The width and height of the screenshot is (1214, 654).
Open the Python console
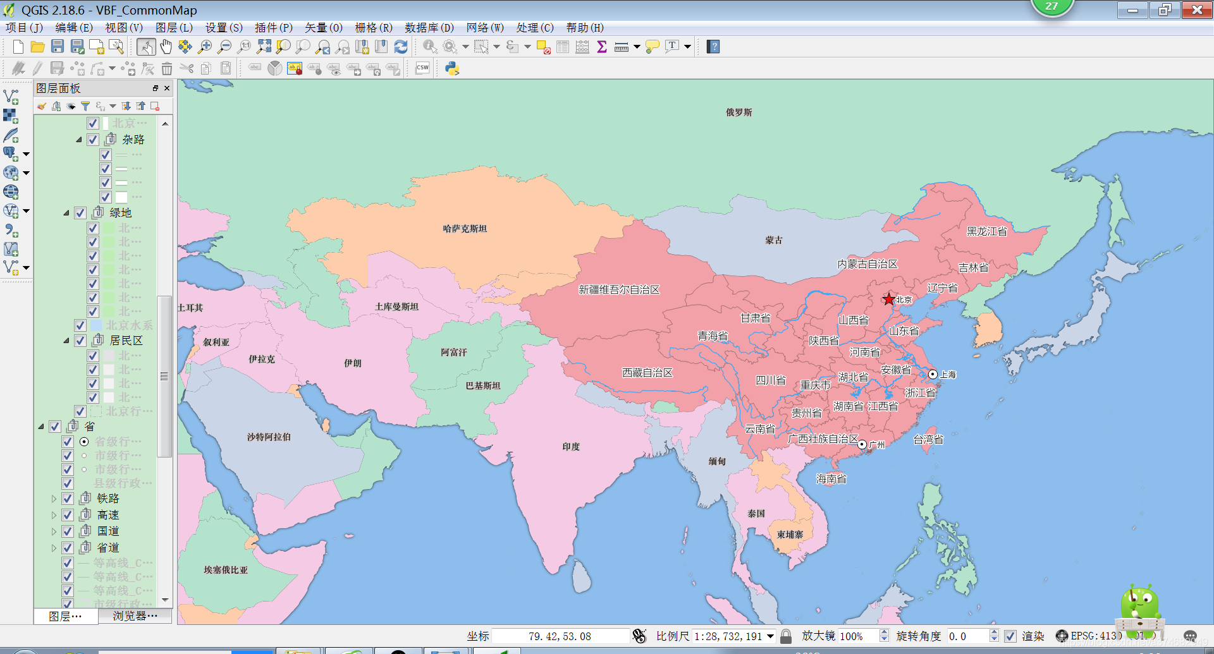[452, 68]
